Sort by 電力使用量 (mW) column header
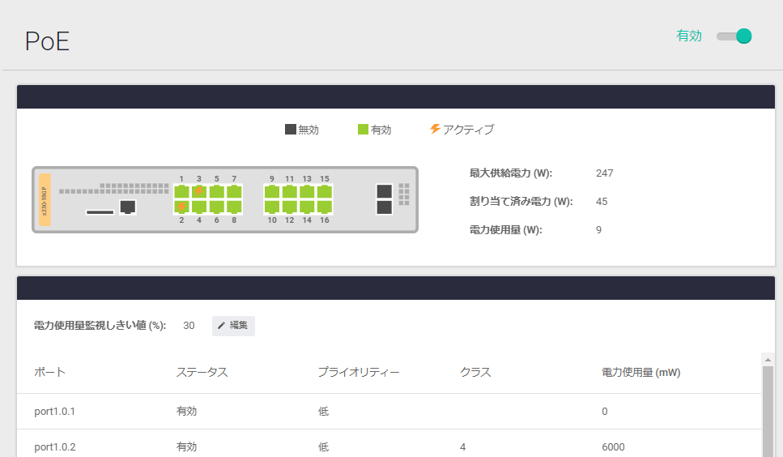The image size is (783, 457). pos(640,373)
